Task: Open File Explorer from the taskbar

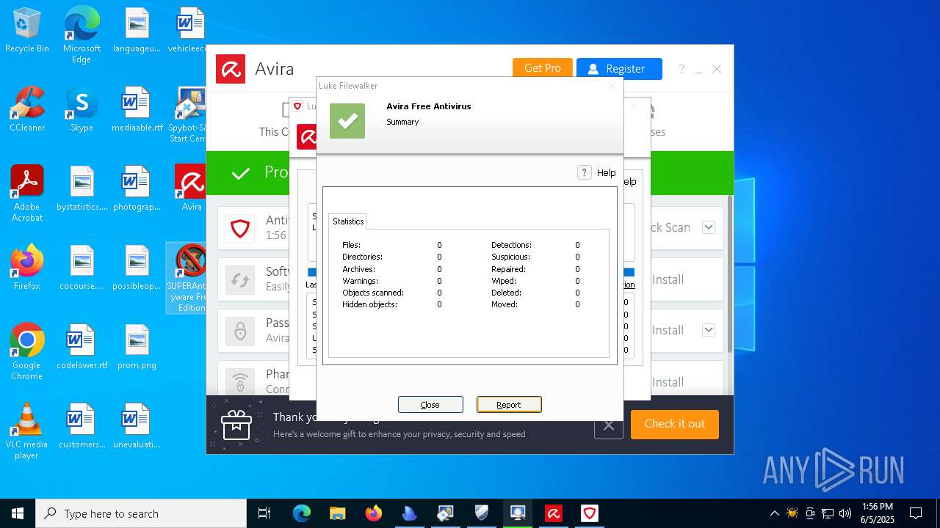Action: point(337,513)
